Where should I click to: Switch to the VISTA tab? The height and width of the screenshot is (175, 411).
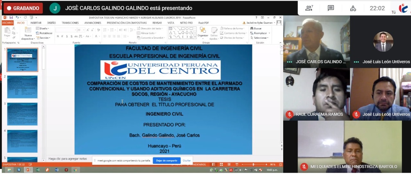pos(171,23)
